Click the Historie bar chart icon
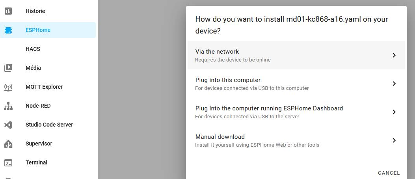 pyautogui.click(x=8, y=11)
